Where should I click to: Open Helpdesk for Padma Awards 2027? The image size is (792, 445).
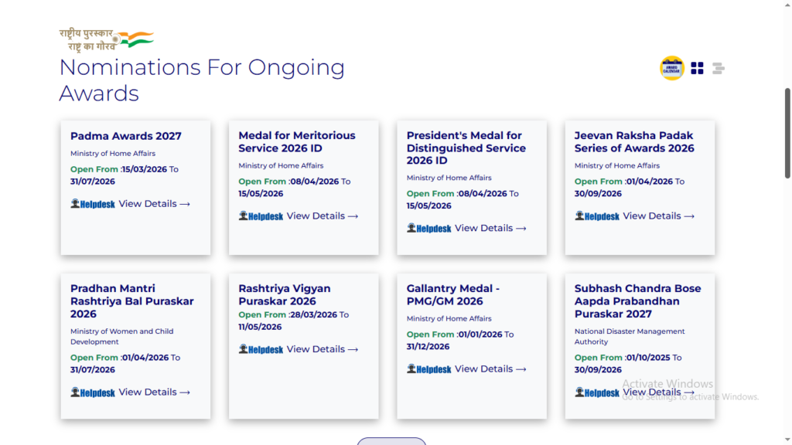click(93, 204)
